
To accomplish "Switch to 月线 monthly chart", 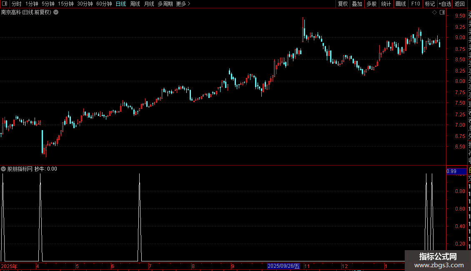I will [149, 4].
